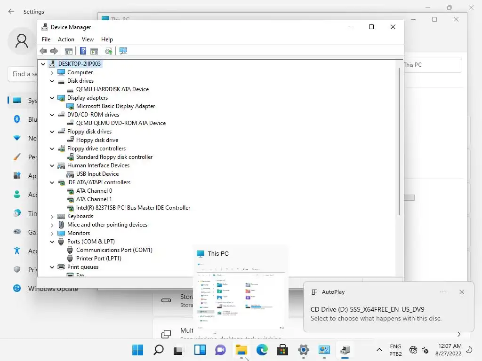Screen dimensions: 482x361
Task: Select USB Input Device
Action: point(97,174)
